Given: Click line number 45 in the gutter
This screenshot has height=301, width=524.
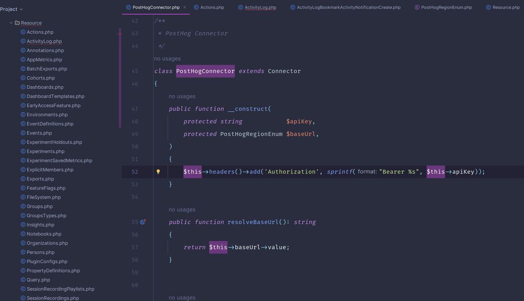Looking at the screenshot, I should click(x=135, y=71).
